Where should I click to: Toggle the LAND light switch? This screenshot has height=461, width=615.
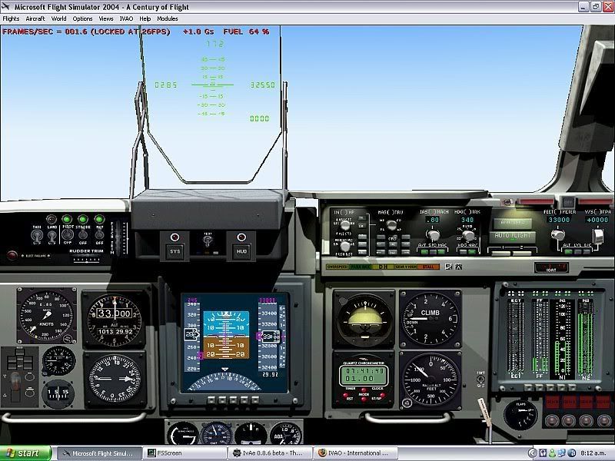[x=52, y=236]
